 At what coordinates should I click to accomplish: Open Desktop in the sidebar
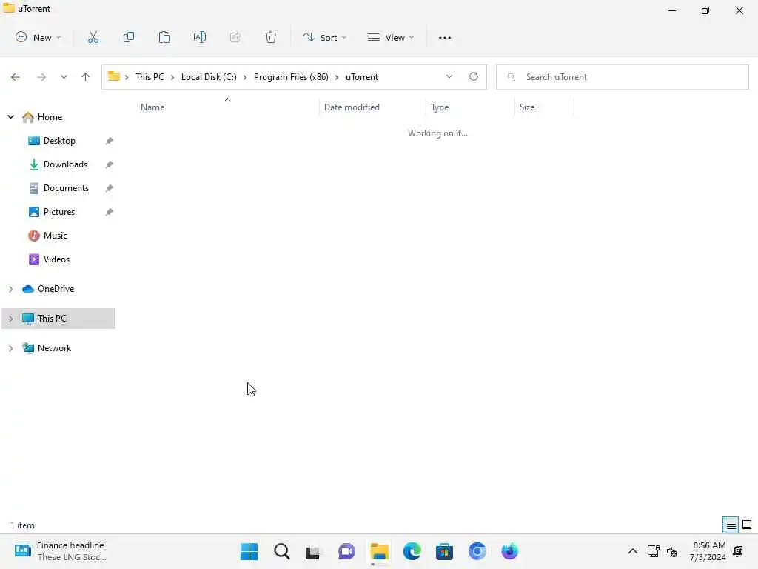(x=58, y=141)
